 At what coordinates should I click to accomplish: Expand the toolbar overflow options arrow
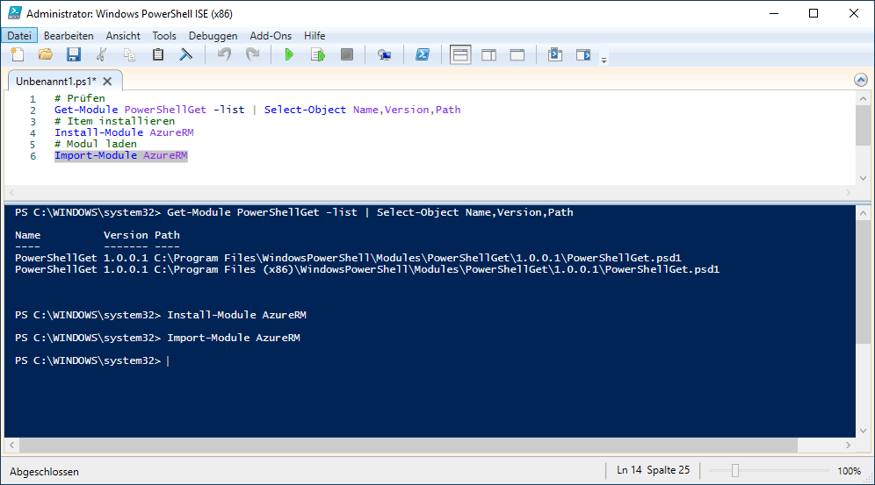pyautogui.click(x=604, y=60)
